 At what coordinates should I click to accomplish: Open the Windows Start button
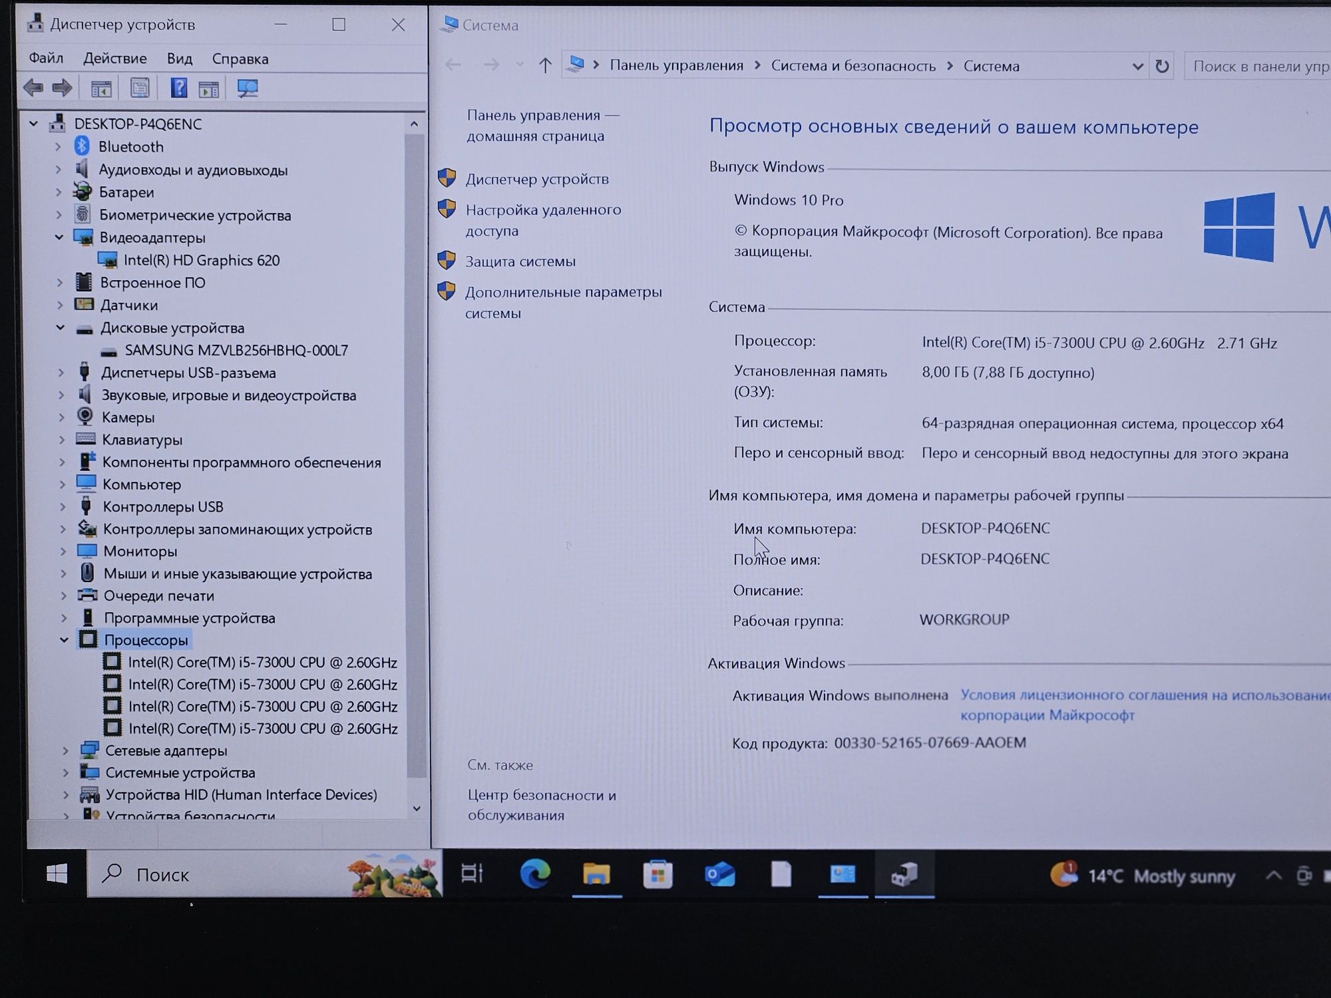(57, 874)
